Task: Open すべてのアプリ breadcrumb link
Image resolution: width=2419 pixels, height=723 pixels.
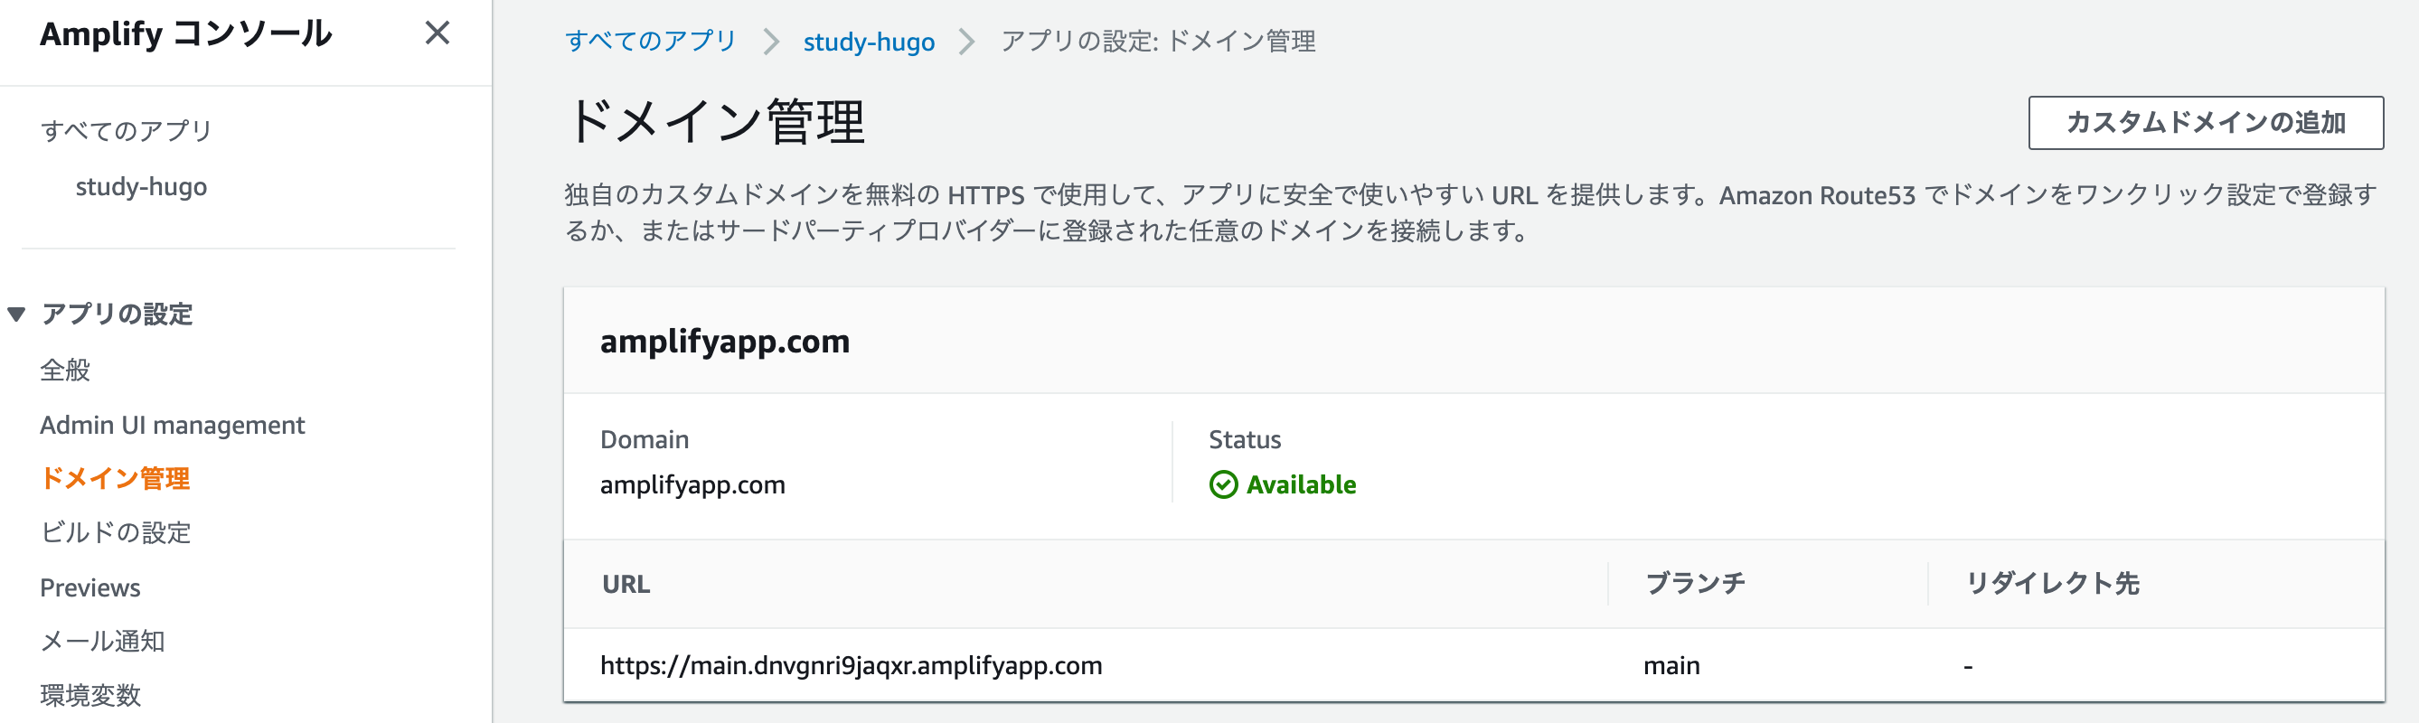Action: 650,42
